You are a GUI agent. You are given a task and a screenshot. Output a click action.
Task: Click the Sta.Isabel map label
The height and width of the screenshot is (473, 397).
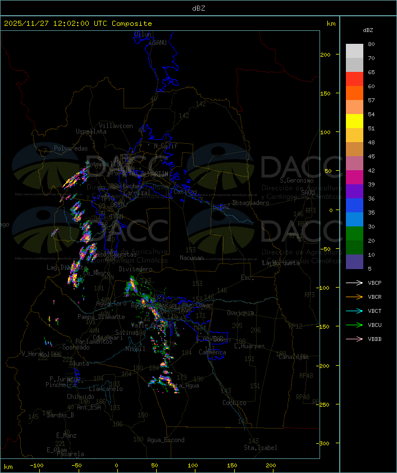pyautogui.click(x=261, y=448)
